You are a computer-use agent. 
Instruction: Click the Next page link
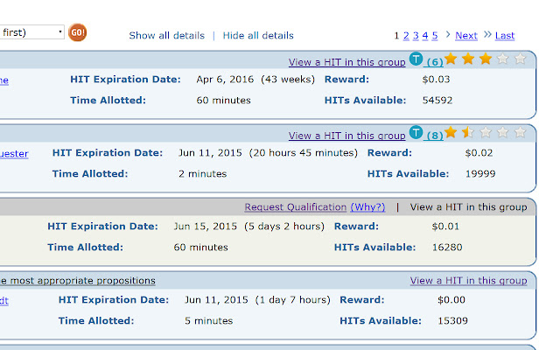tap(466, 36)
